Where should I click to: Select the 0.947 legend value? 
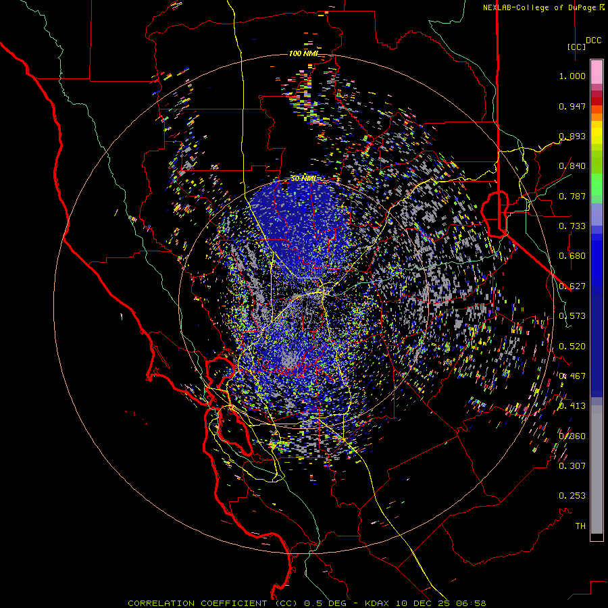[x=572, y=106]
